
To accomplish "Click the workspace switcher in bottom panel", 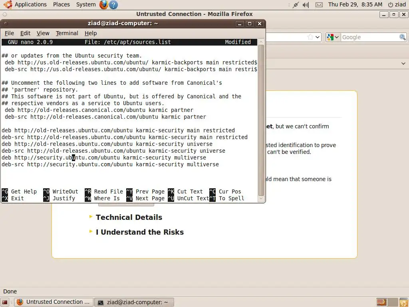I will click(x=387, y=302).
